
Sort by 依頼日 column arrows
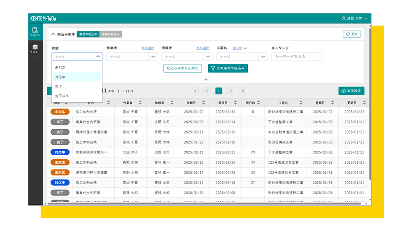(204, 103)
